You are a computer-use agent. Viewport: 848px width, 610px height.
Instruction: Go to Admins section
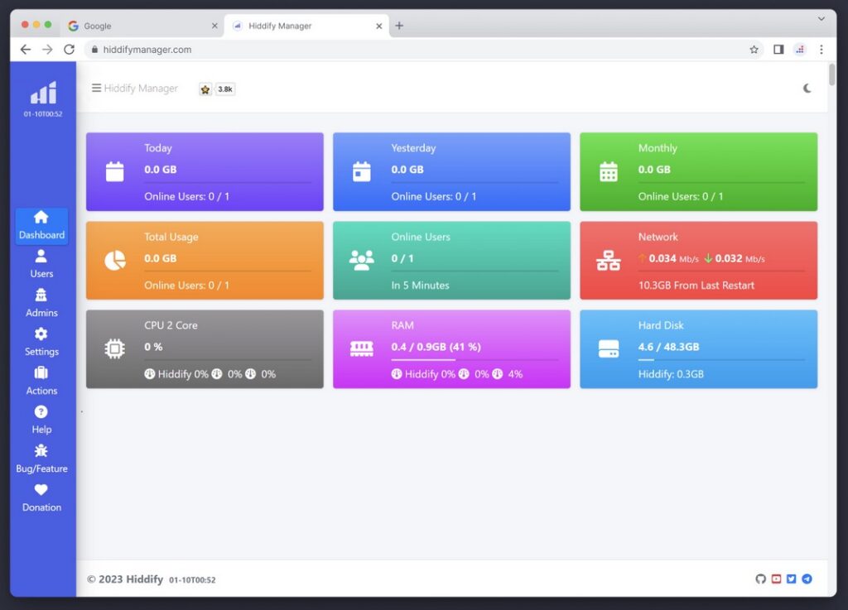41,303
